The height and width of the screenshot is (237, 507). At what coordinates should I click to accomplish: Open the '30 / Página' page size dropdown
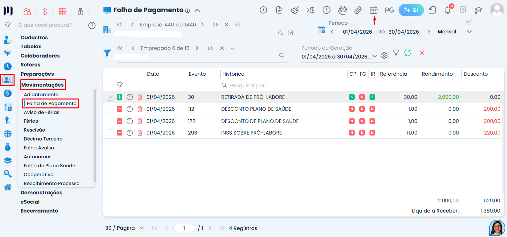tap(125, 228)
